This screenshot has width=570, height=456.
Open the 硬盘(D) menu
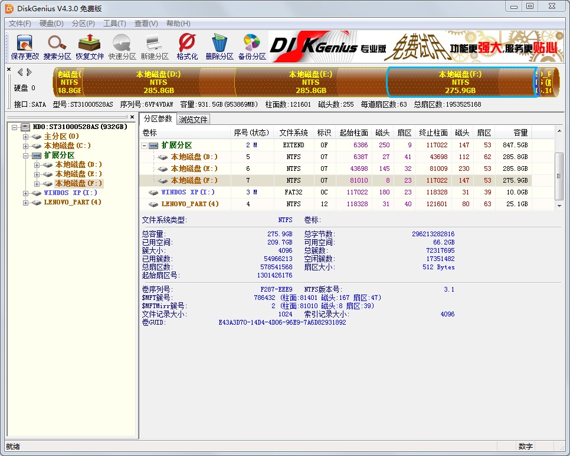pyautogui.click(x=51, y=23)
